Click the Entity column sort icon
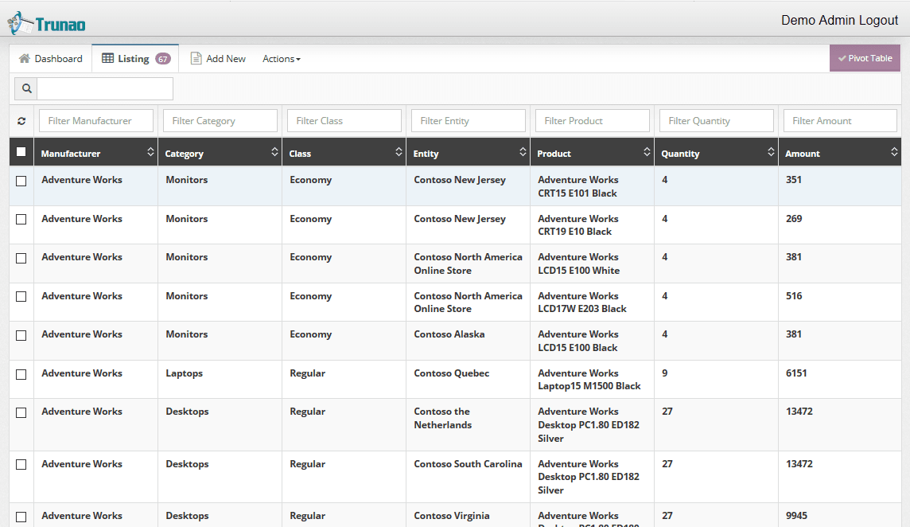Image resolution: width=910 pixels, height=527 pixels. 523,152
